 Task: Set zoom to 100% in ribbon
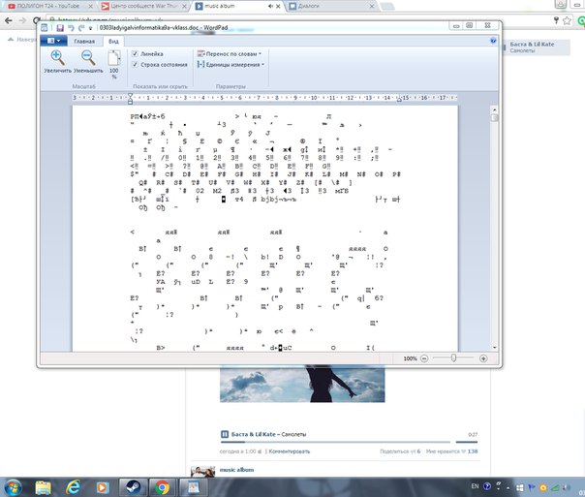coord(114,65)
